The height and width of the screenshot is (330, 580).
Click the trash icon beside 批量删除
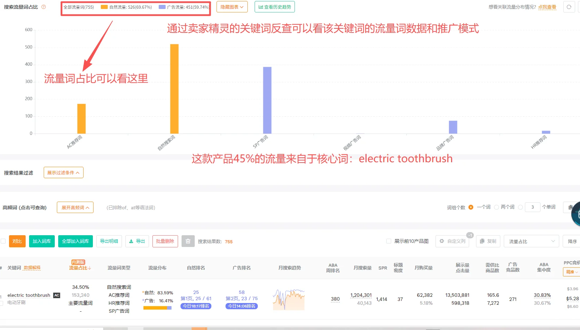(188, 241)
